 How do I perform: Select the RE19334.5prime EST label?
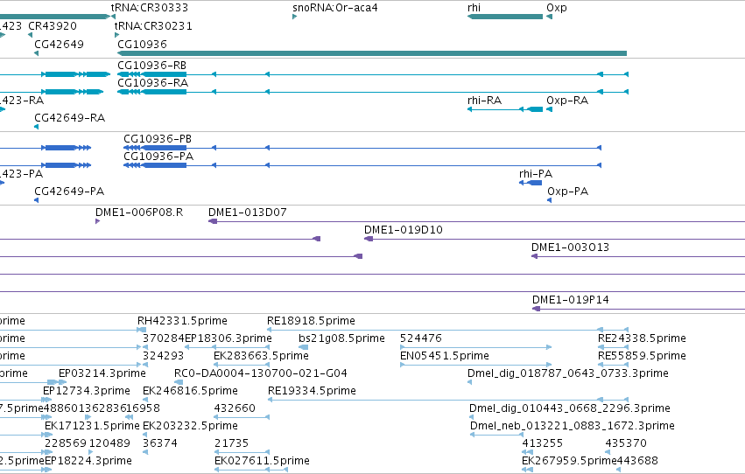tap(313, 391)
